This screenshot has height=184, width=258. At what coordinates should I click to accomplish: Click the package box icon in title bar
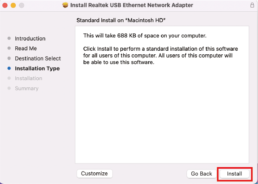point(65,5)
